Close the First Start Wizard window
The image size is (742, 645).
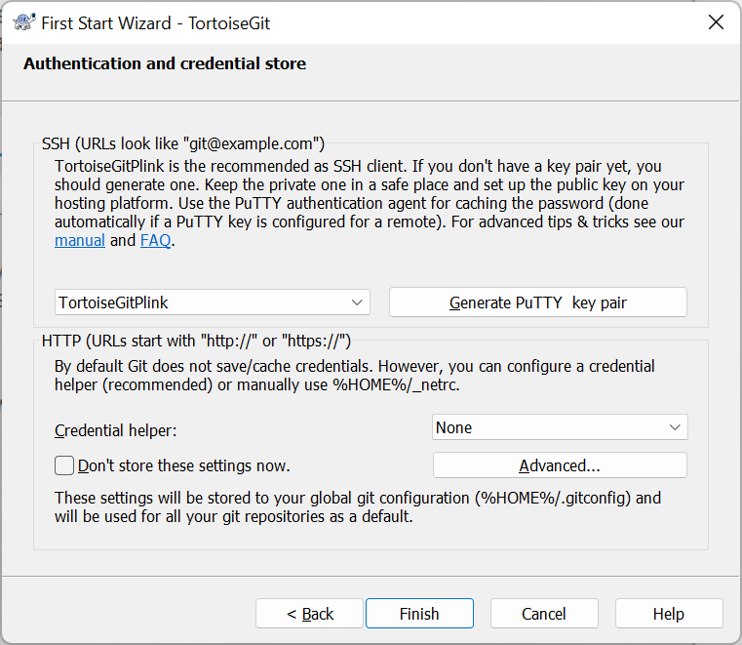pyautogui.click(x=716, y=21)
